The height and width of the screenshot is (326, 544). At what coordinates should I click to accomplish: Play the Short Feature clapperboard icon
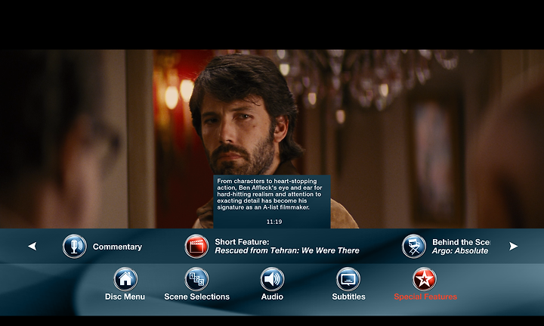click(x=196, y=246)
